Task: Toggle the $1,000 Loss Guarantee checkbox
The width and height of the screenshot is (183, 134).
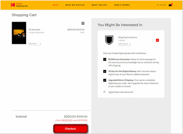Action: point(105,59)
